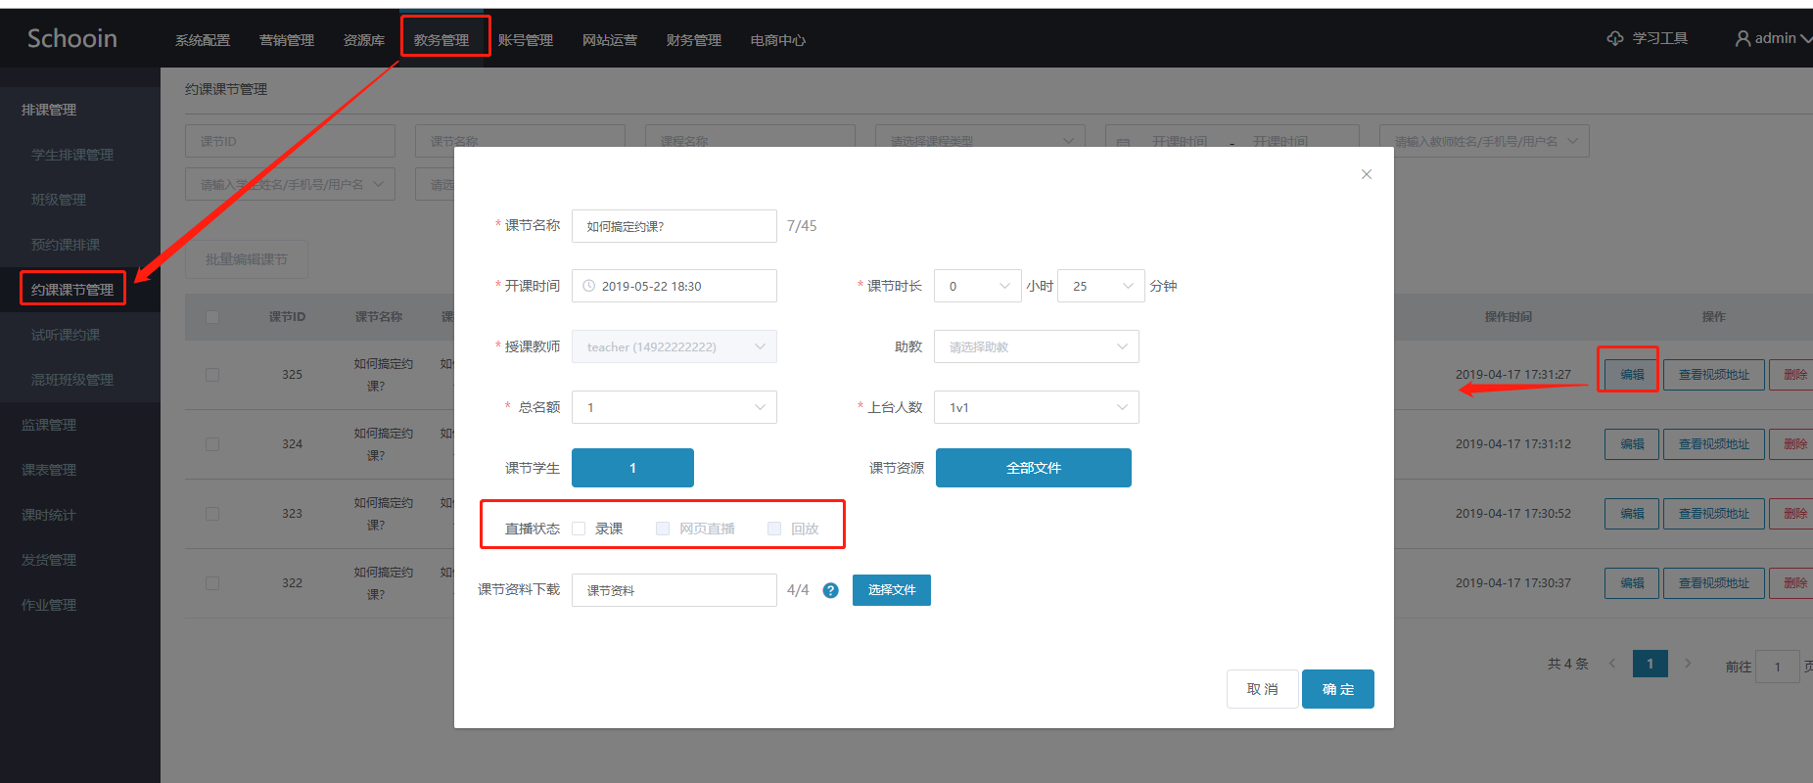Image resolution: width=1813 pixels, height=783 pixels.
Task: Open the 网站运营 top menu
Action: coord(610,40)
